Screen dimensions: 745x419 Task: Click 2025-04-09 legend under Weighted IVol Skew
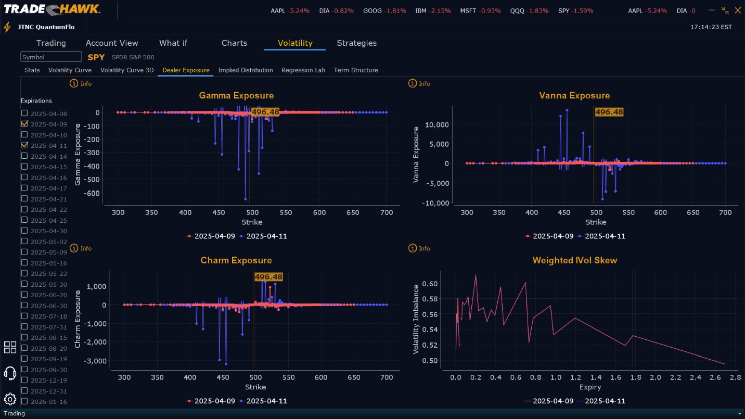[549, 401]
